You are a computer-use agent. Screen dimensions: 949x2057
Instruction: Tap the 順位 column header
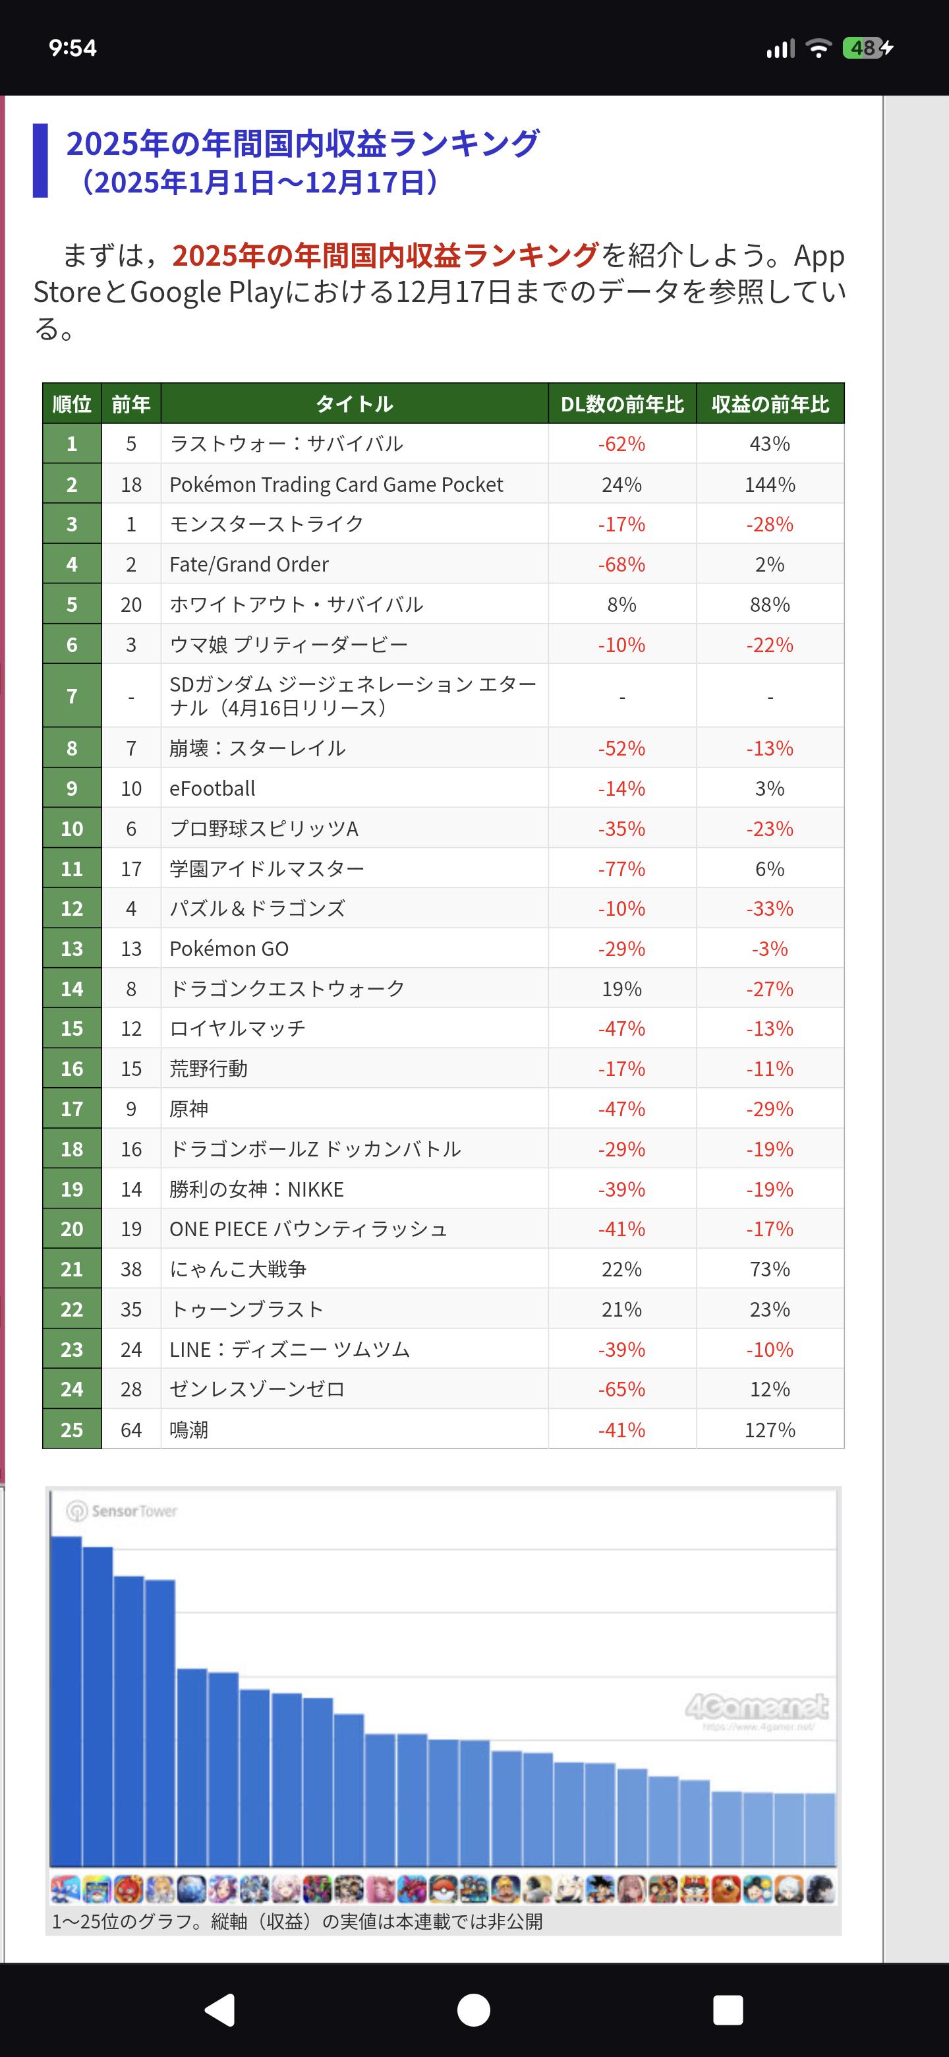(72, 404)
